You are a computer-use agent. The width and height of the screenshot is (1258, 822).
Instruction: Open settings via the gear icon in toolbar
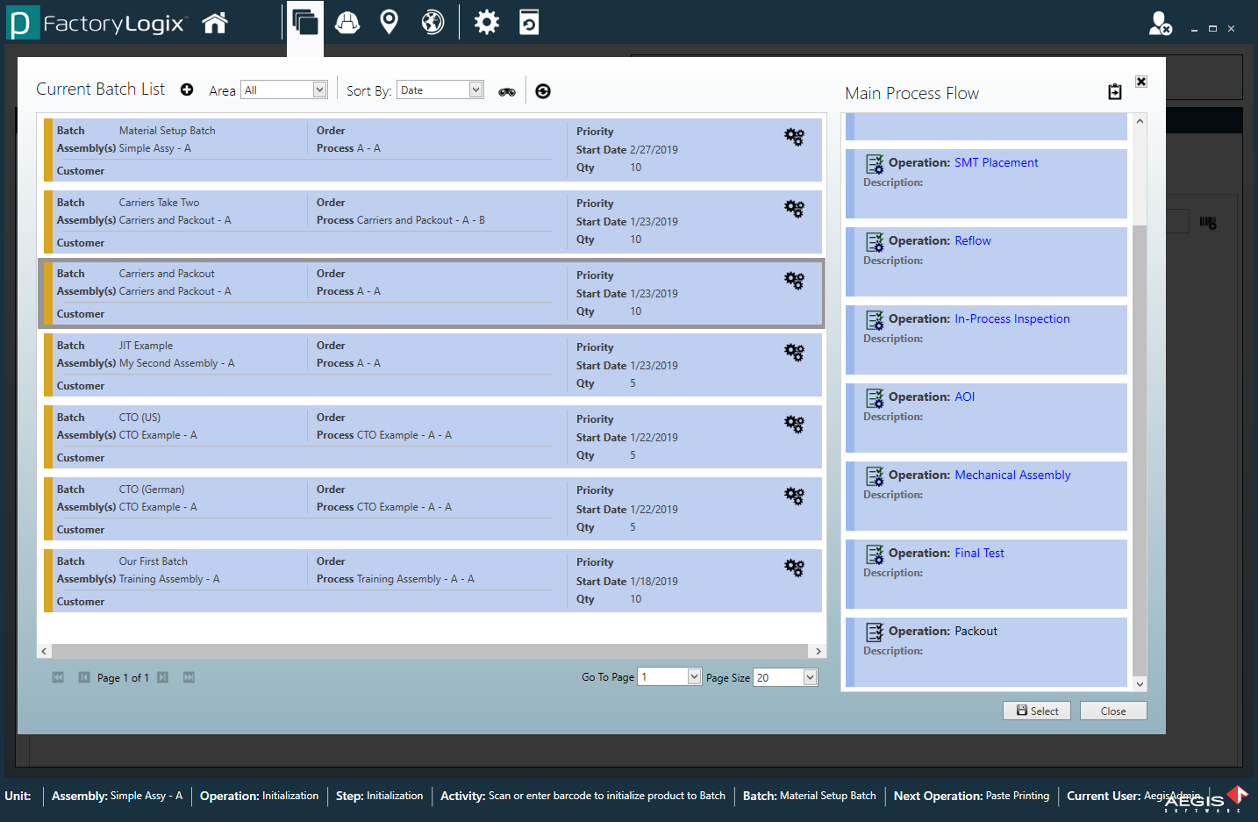pos(486,22)
